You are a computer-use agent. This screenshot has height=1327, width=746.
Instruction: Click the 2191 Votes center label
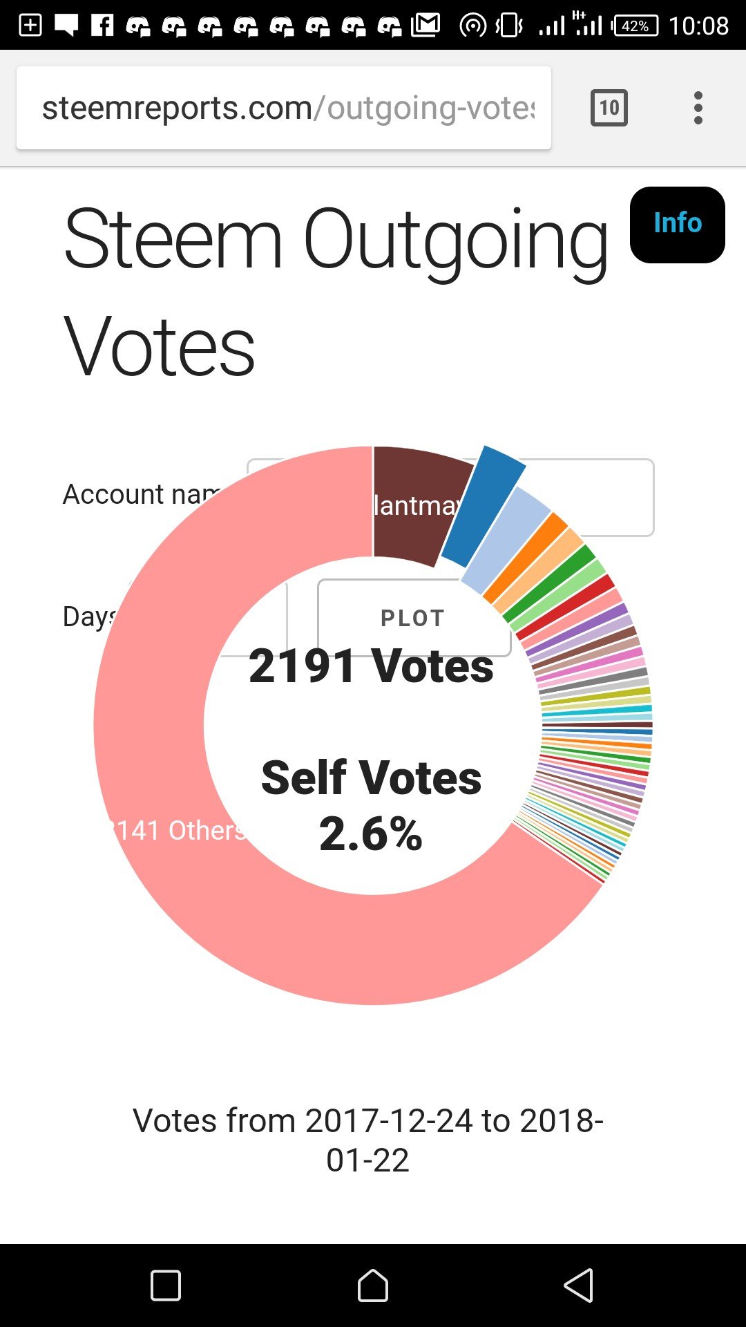pos(372,666)
